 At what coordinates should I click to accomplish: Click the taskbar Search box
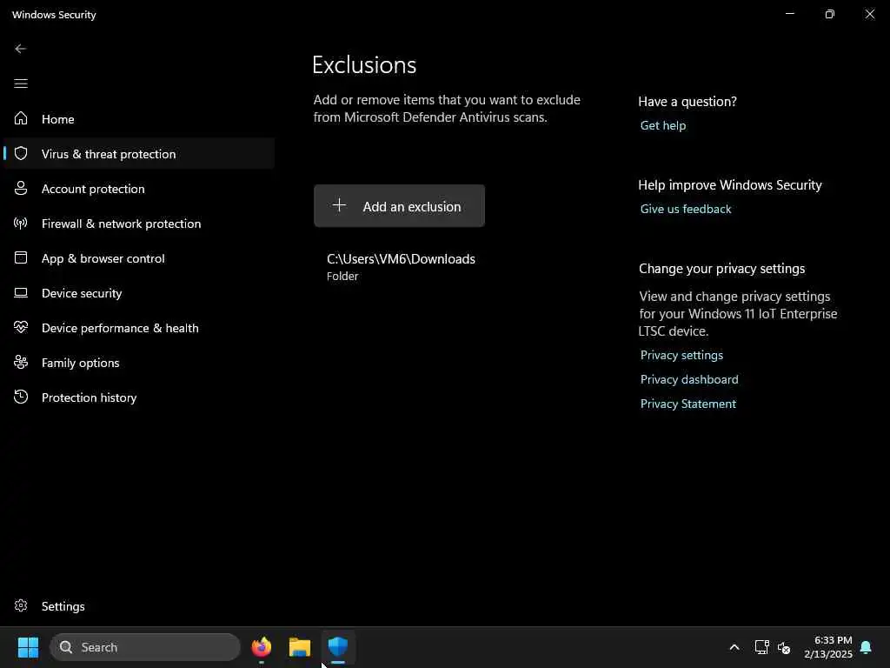pyautogui.click(x=145, y=647)
